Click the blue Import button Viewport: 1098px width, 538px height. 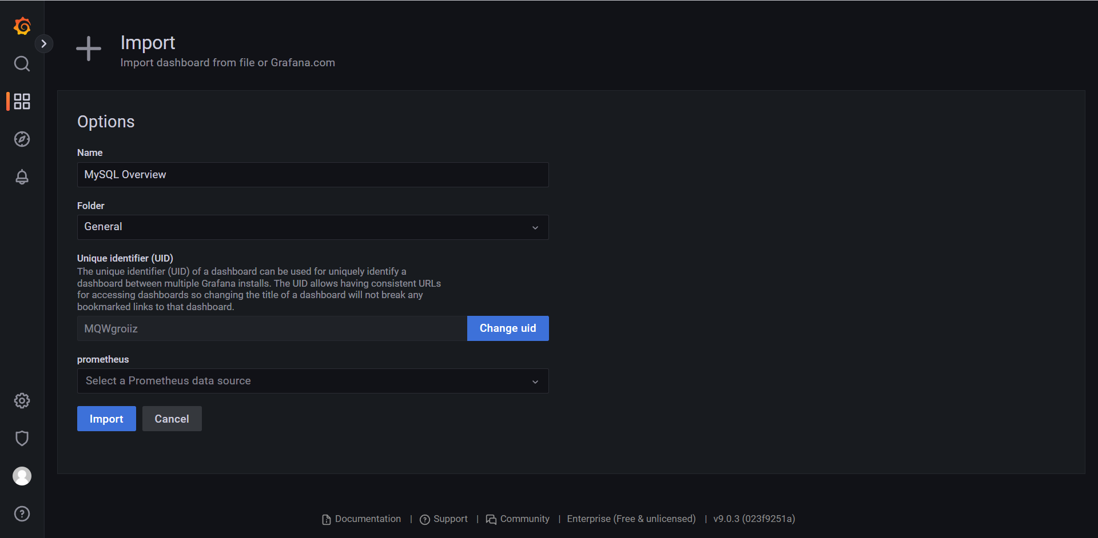(x=106, y=419)
